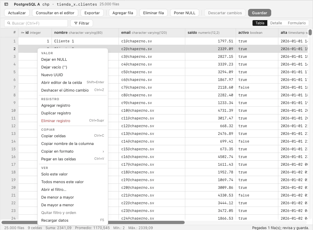Select saldo cell 3472.05
Viewport: 313px width, 230px height.
pyautogui.click(x=210, y=211)
